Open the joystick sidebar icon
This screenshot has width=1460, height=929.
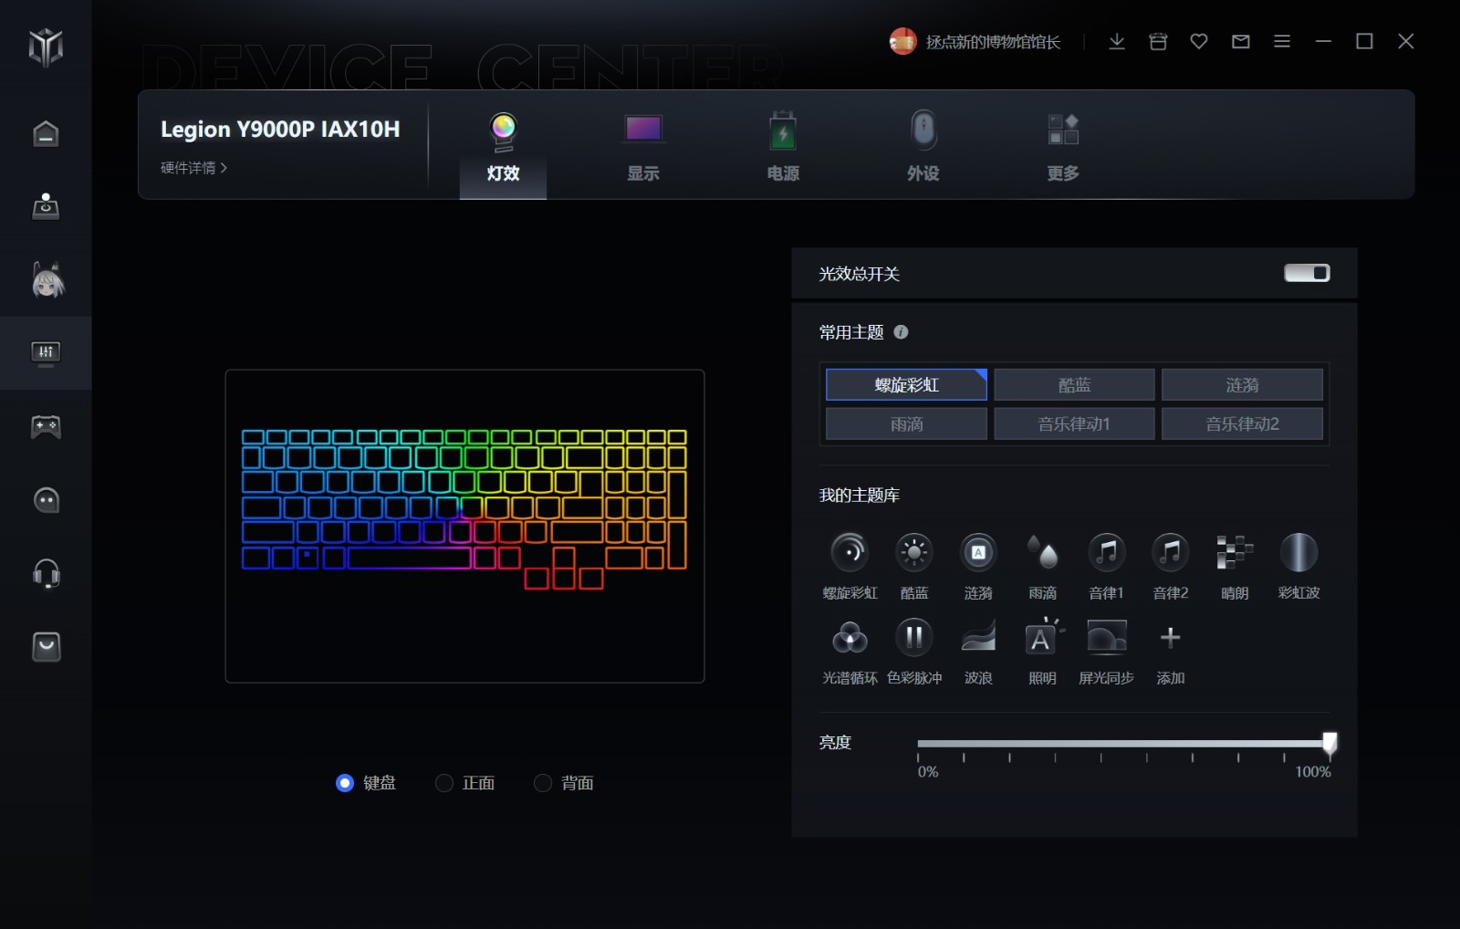46,207
